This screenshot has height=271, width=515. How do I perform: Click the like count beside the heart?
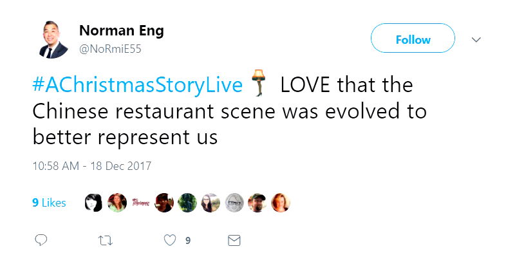(x=188, y=241)
